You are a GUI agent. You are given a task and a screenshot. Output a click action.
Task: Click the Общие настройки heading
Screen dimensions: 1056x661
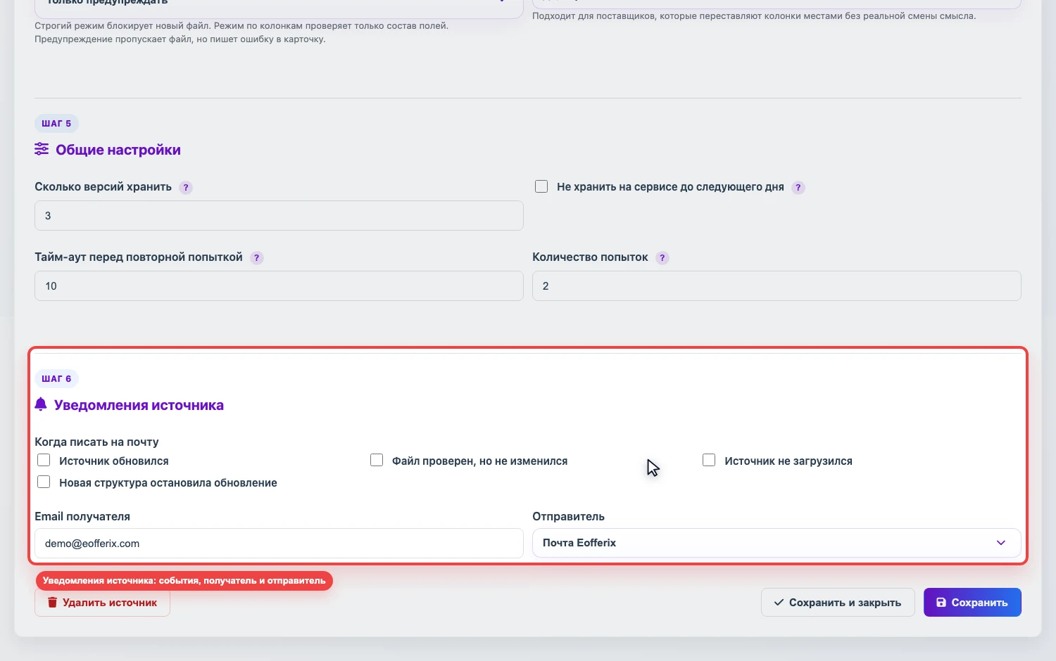click(x=118, y=150)
